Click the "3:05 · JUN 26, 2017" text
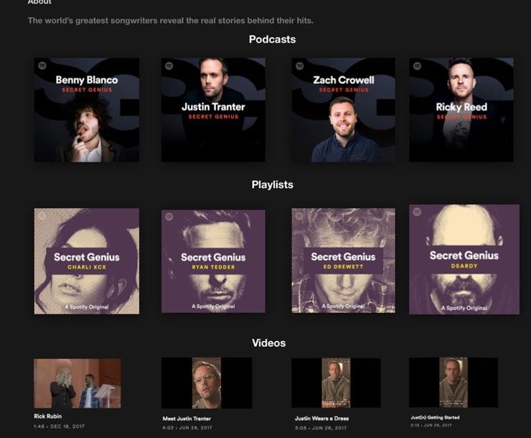 click(x=321, y=428)
